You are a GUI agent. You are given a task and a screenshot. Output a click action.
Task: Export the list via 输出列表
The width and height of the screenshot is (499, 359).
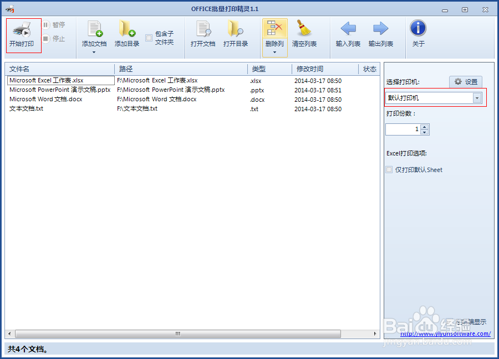[x=380, y=34]
